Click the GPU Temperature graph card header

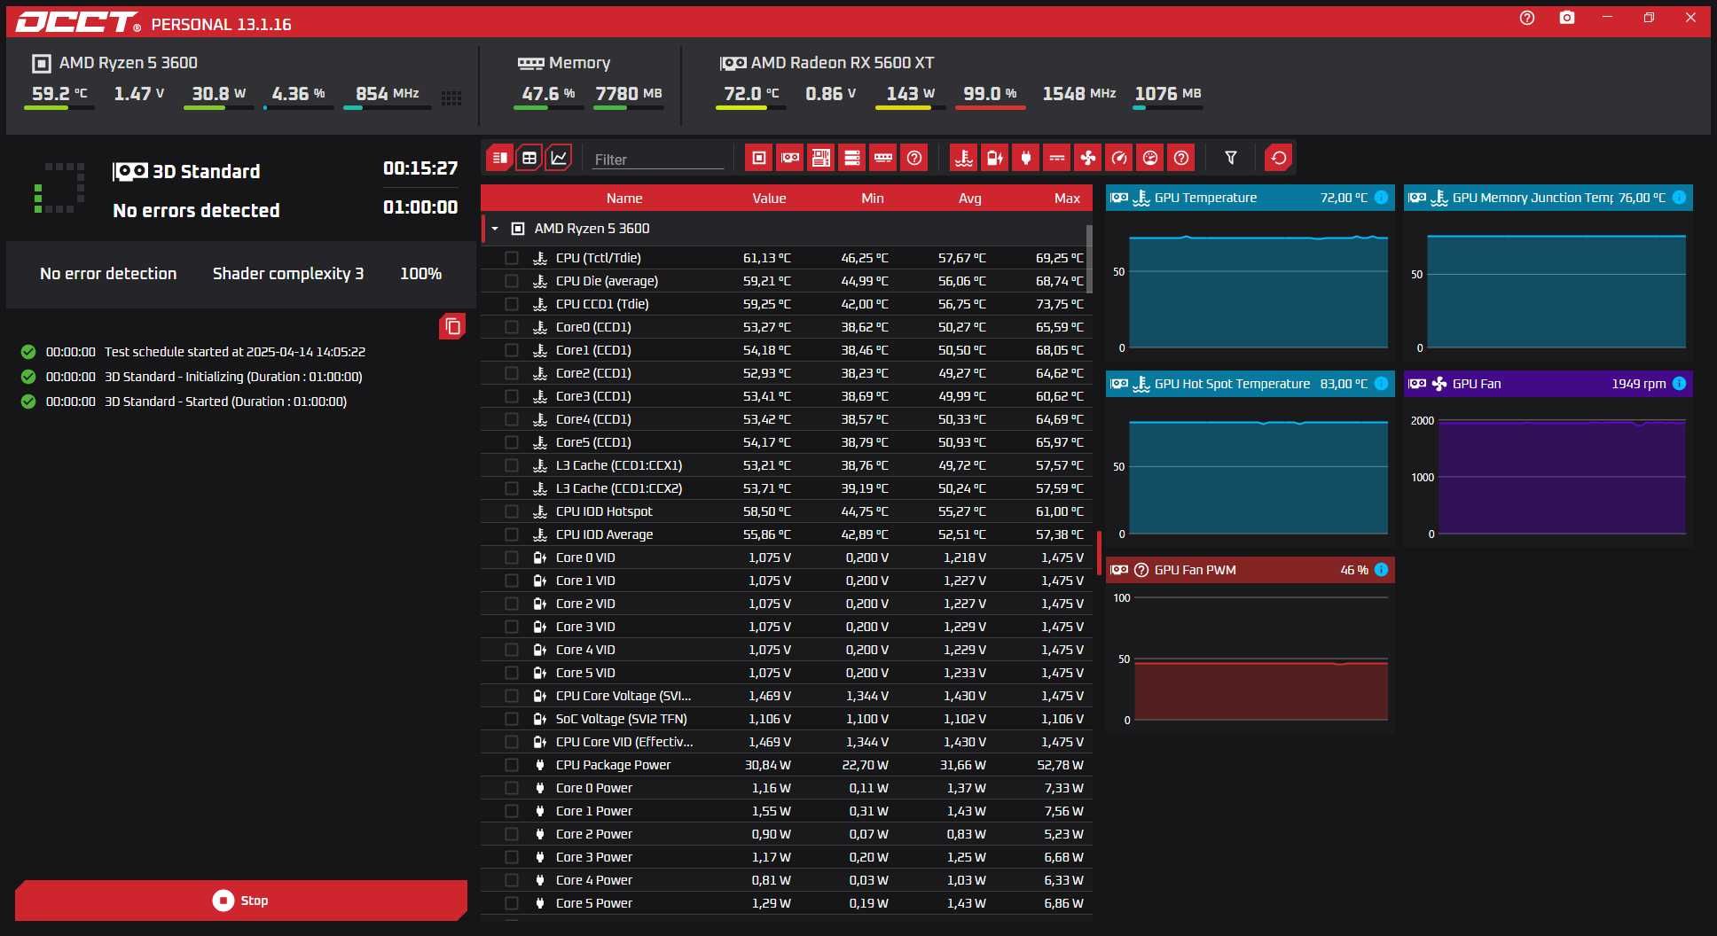[x=1250, y=198]
